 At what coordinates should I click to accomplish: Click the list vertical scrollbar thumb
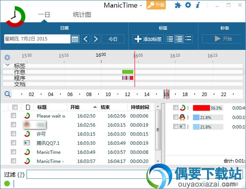coord(158,130)
